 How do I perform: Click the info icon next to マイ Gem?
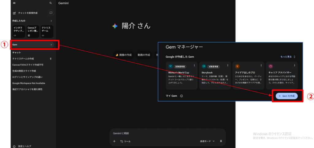click(182, 96)
